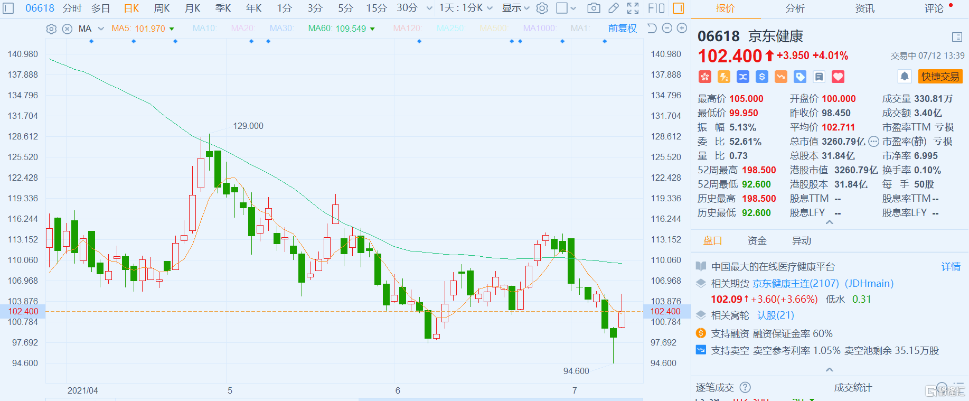This screenshot has width=969, height=401.
Task: Toggle the MA1000 moving average line
Action: [x=540, y=29]
